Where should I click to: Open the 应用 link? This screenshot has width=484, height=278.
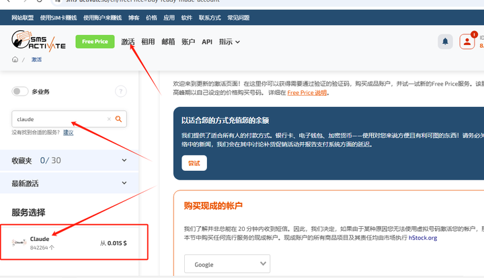(169, 18)
